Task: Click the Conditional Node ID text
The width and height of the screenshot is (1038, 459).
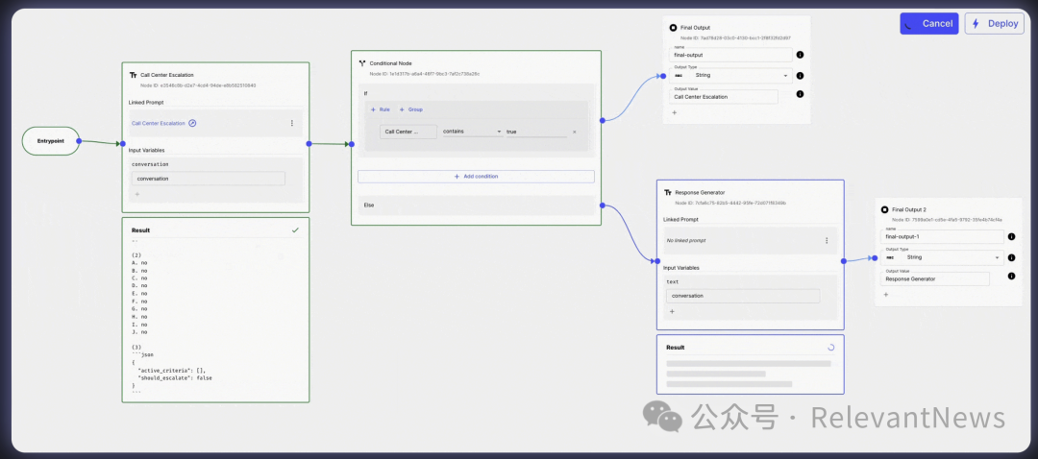Action: coord(425,73)
